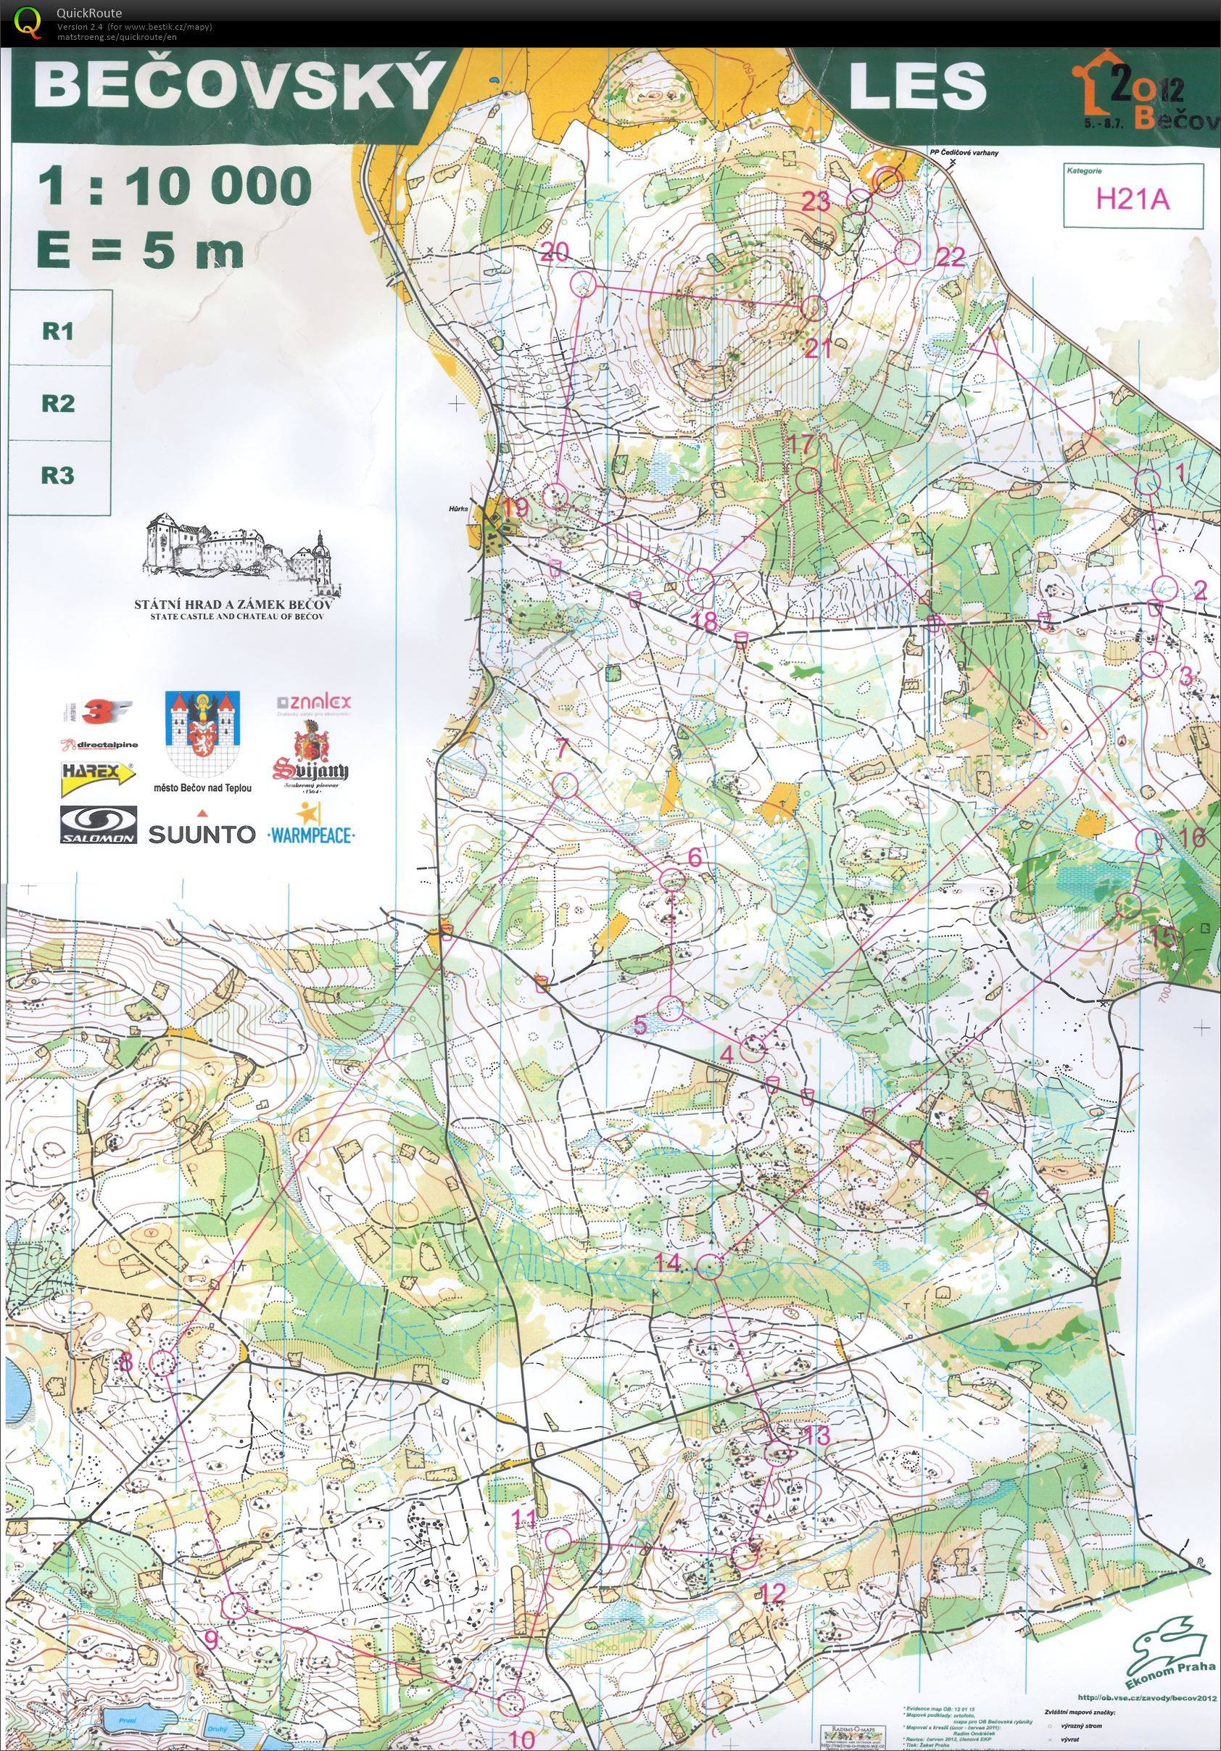Screen dimensions: 1221x1751
Task: Click control circle number 8
Action: coord(162,1362)
